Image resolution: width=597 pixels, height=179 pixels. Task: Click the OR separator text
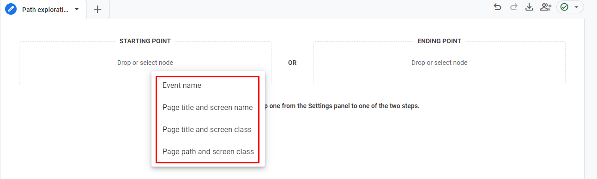click(292, 63)
